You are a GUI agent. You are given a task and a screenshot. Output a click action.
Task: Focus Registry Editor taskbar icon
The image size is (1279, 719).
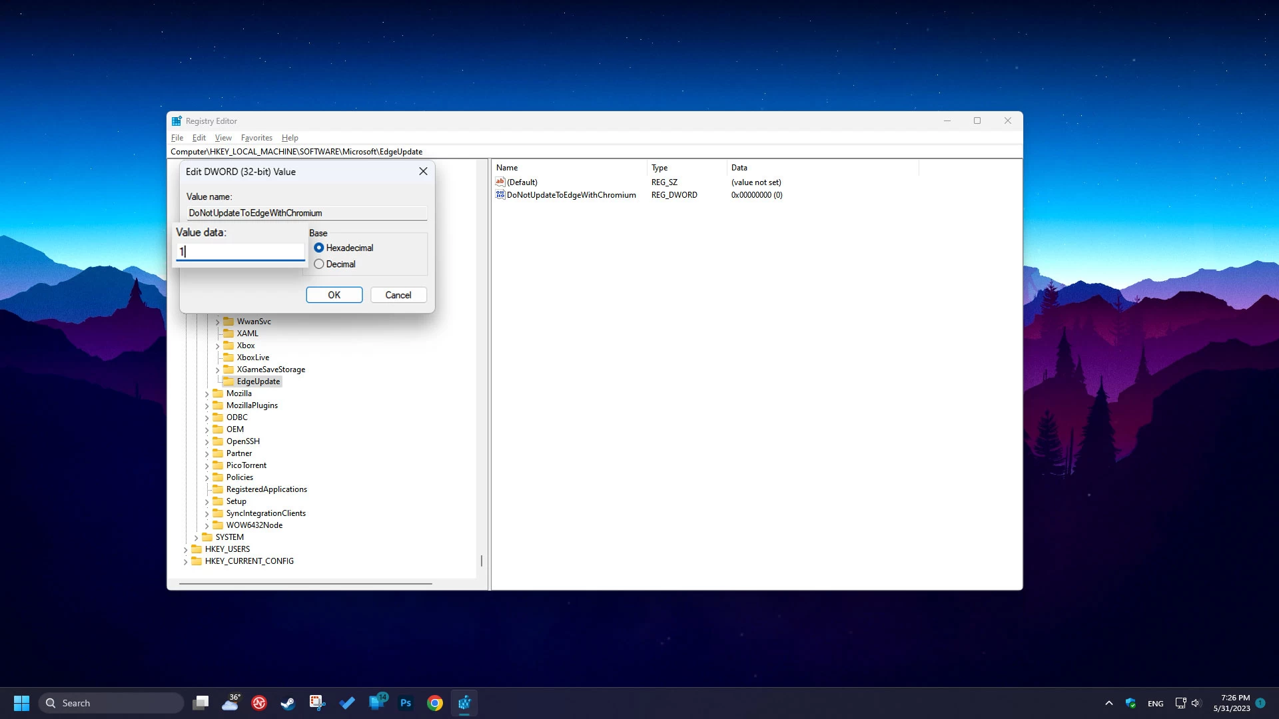464,703
